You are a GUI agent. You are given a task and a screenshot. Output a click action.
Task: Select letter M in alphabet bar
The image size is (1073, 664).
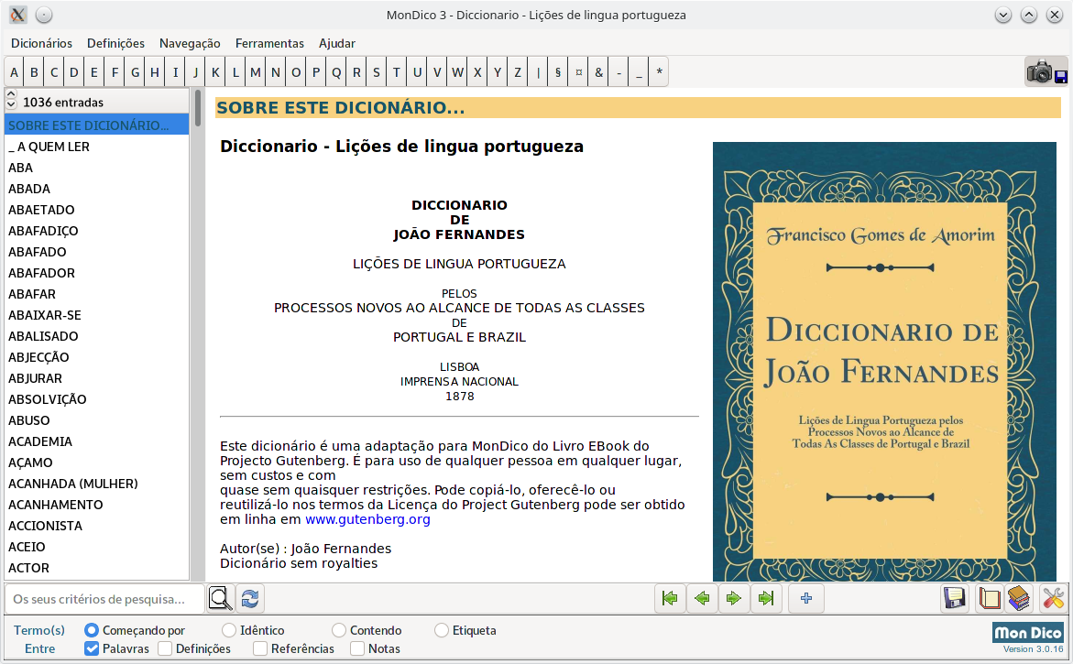(256, 71)
